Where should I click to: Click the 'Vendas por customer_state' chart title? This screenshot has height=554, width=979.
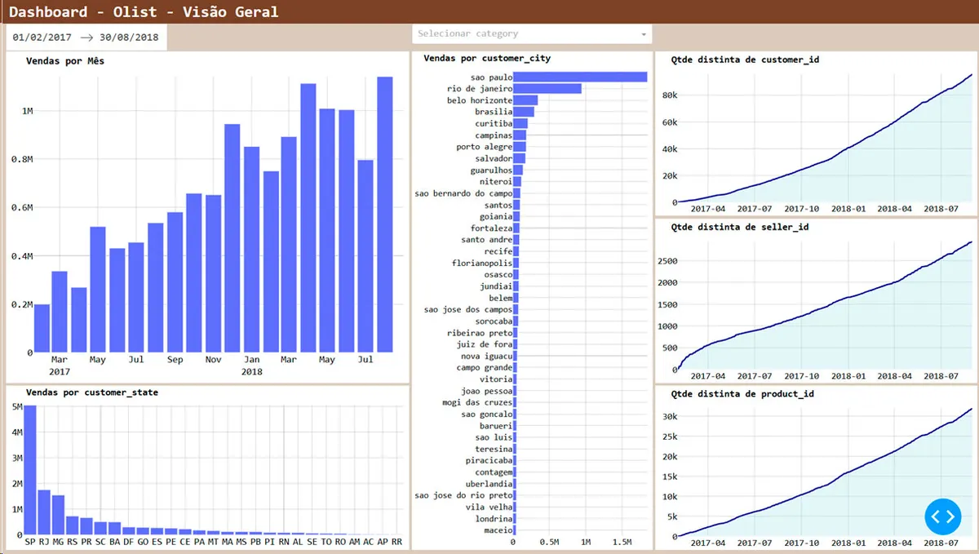tap(92, 392)
